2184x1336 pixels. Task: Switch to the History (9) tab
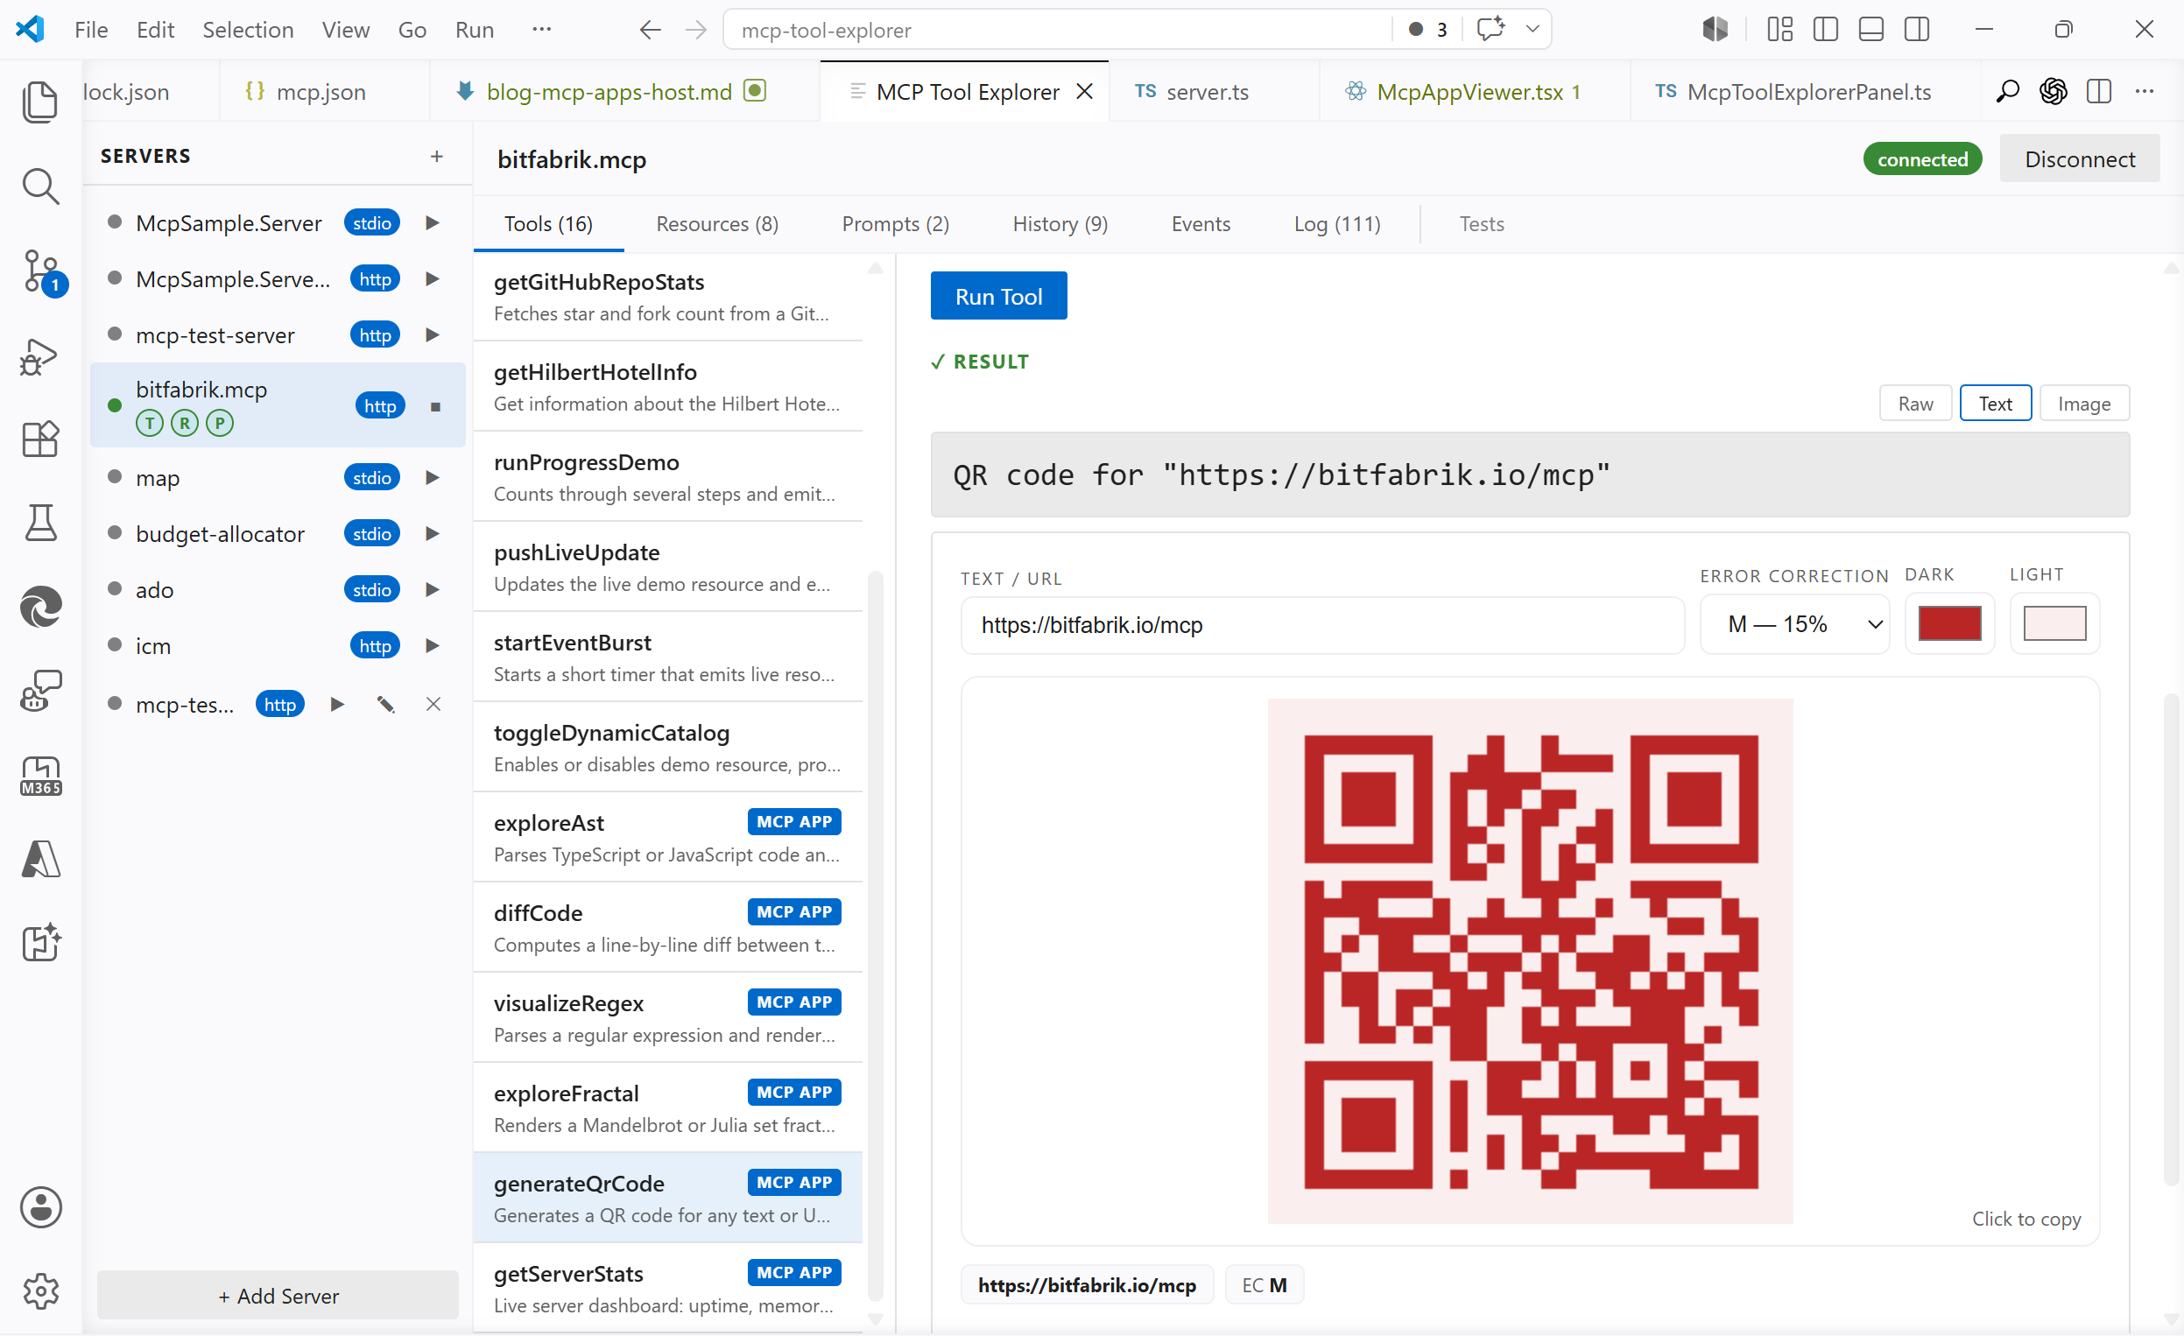coord(1060,223)
